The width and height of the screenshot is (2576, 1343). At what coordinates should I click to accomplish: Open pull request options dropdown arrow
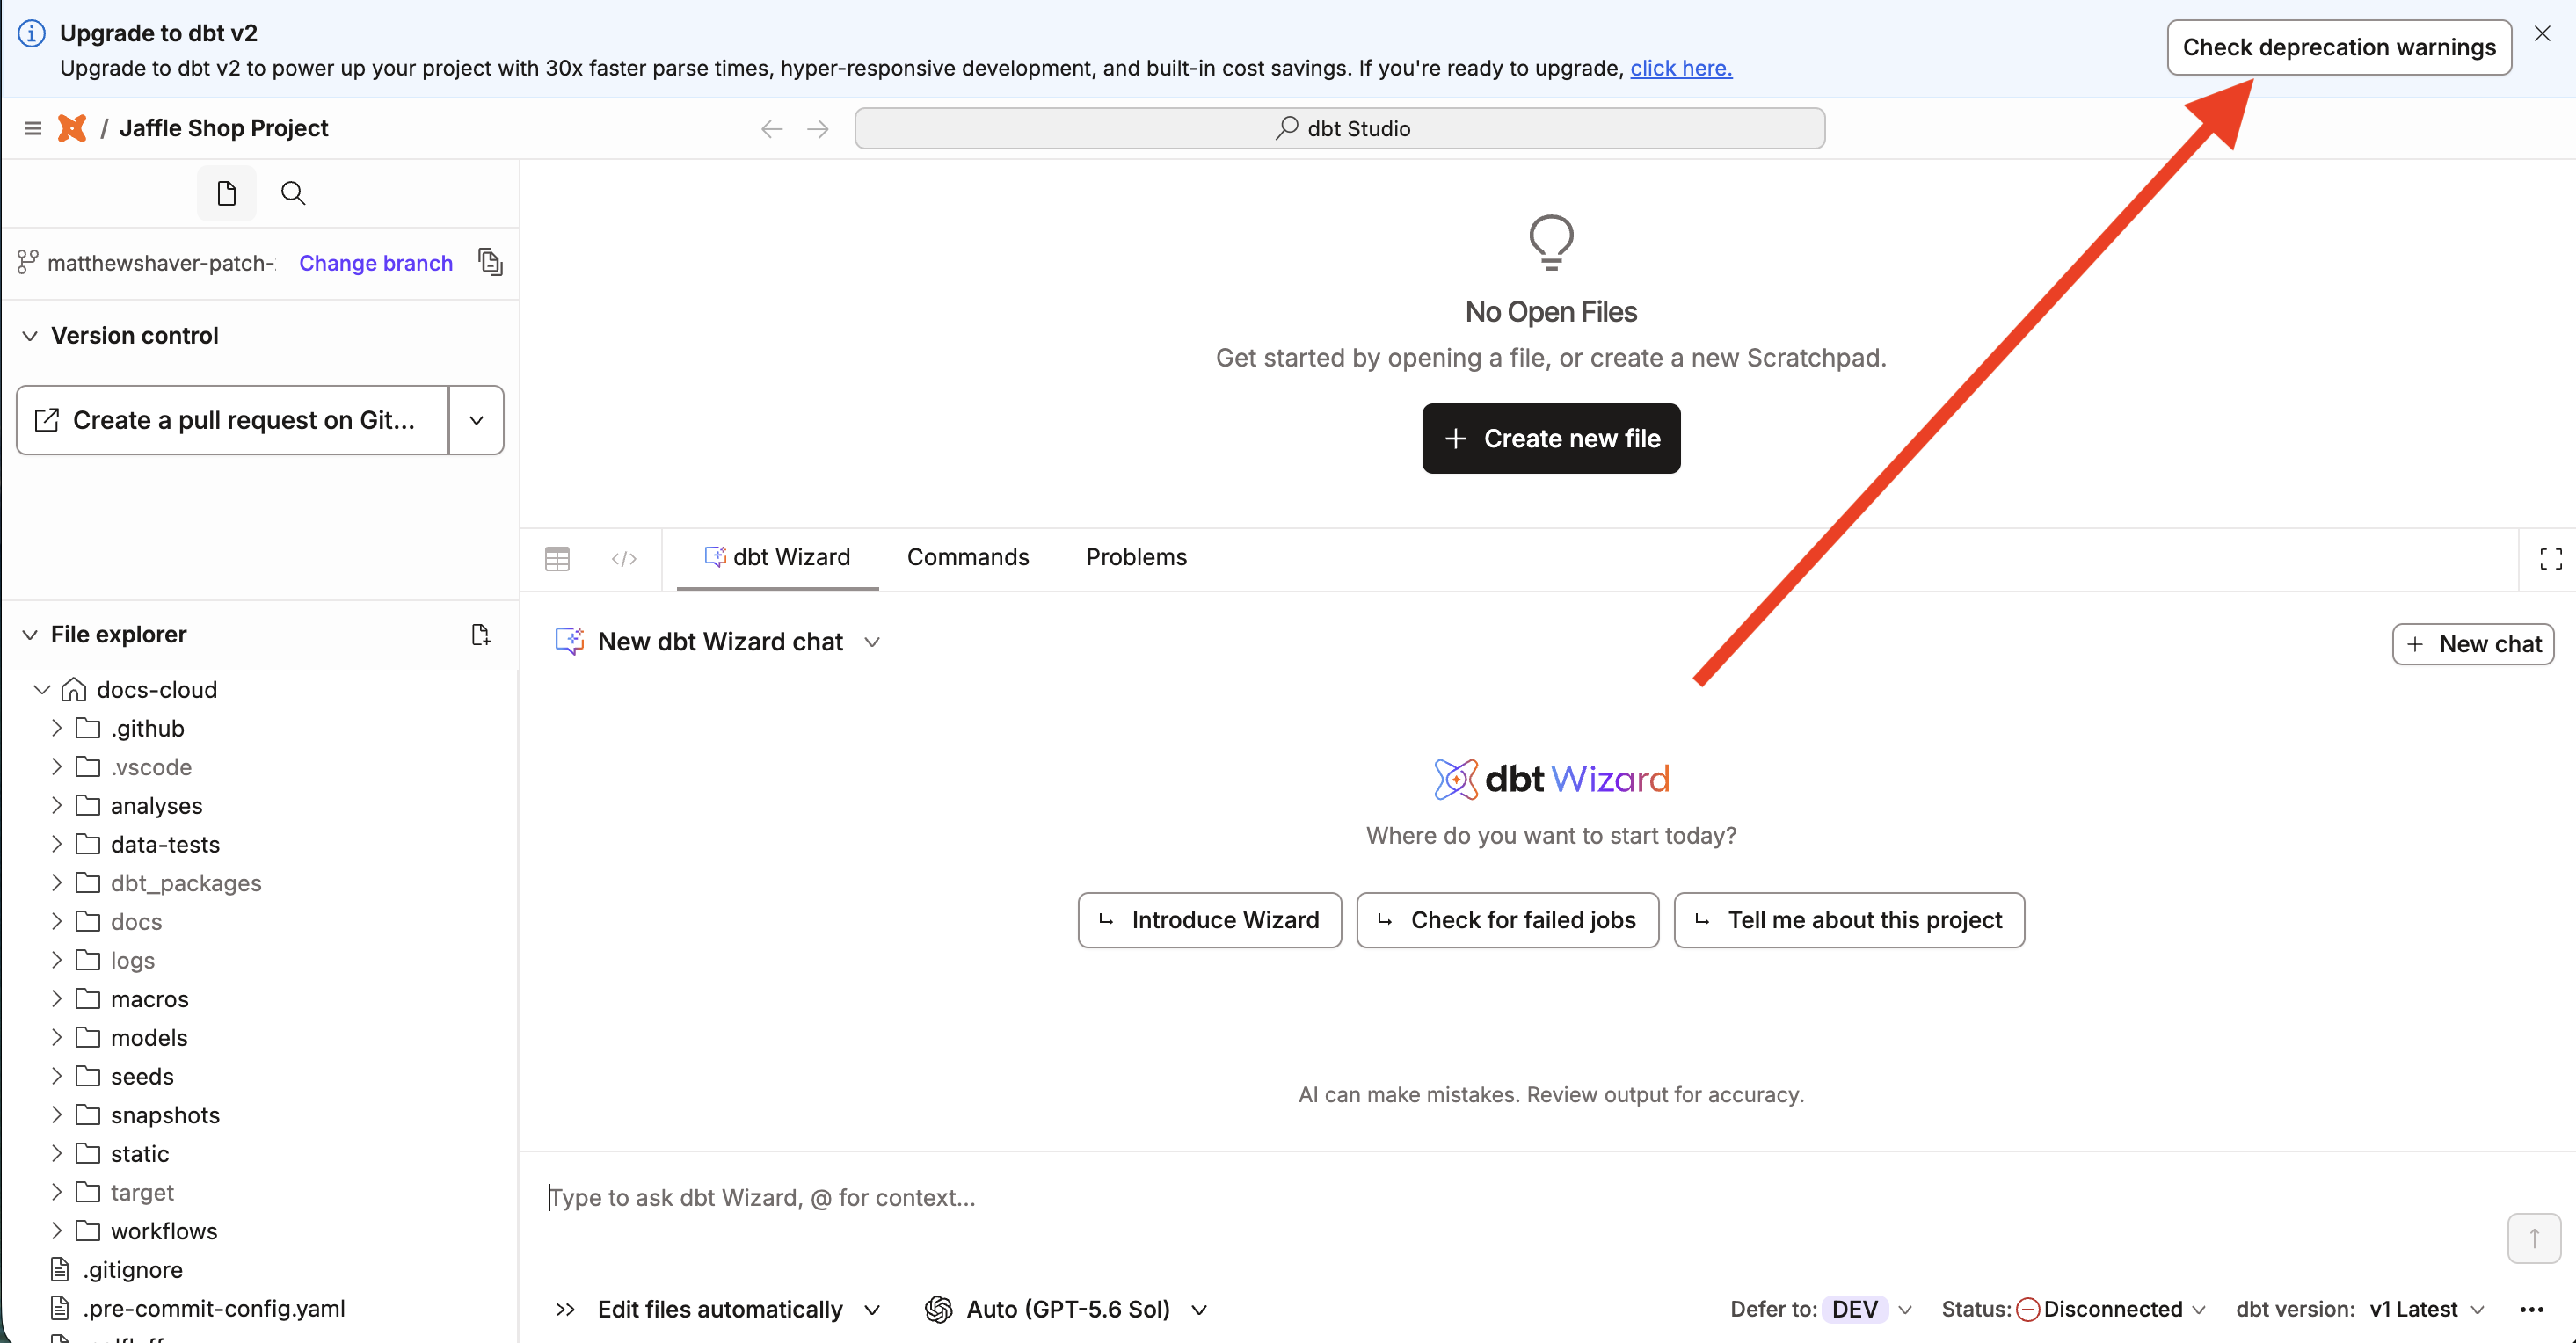coord(477,420)
